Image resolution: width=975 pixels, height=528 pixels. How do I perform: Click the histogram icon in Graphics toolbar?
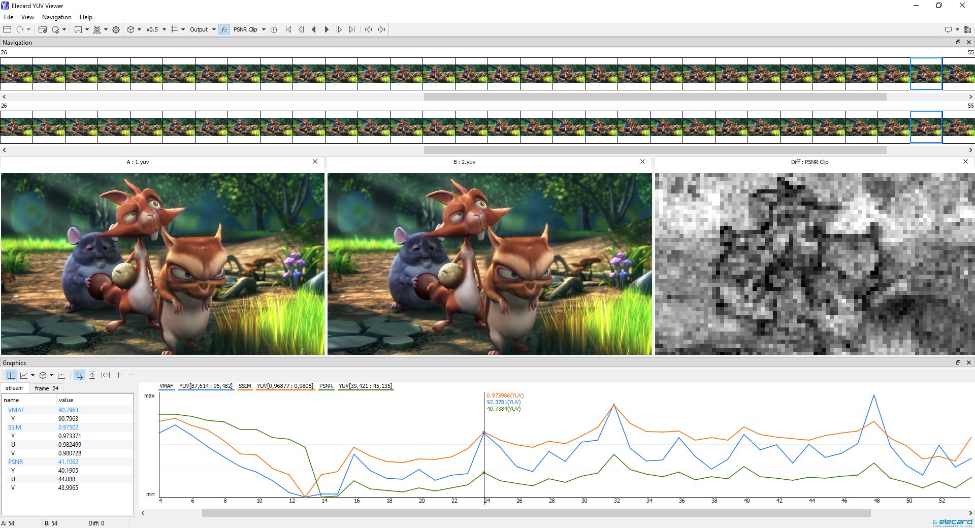61,376
